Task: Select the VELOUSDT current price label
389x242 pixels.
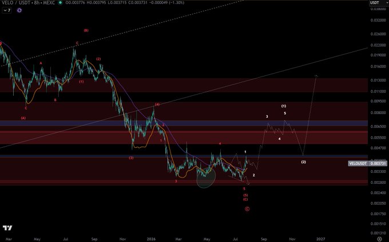Action: [x=367, y=163]
